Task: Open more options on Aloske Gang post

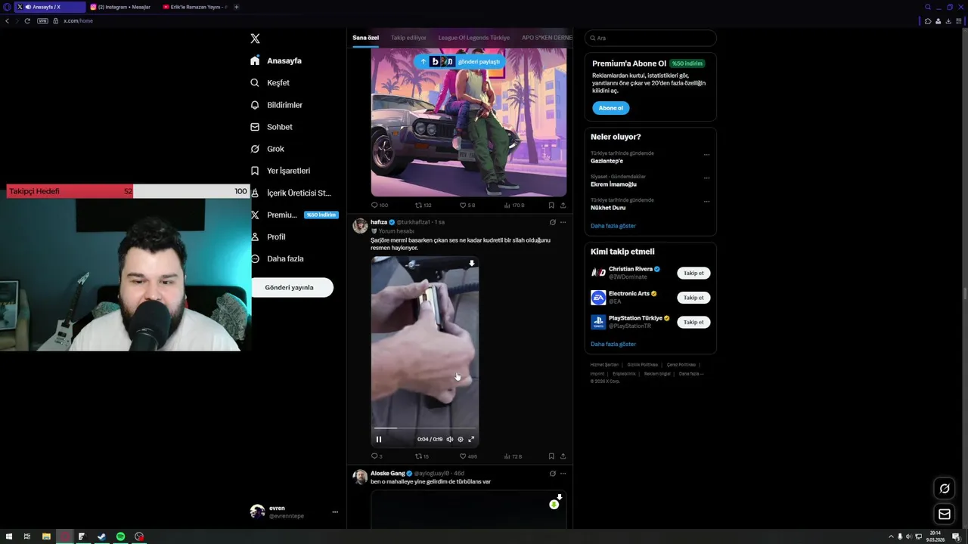Action: (563, 474)
